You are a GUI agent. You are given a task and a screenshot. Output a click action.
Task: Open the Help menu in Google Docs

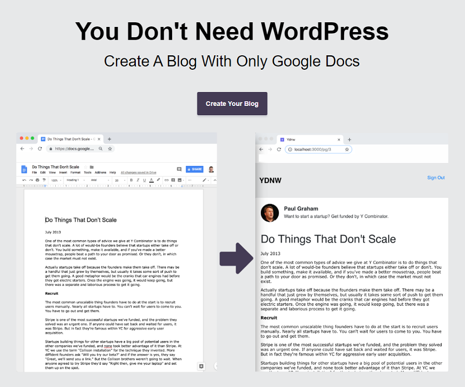[113, 172]
